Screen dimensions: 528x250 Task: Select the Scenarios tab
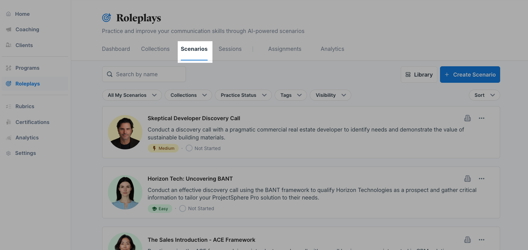click(x=194, y=49)
